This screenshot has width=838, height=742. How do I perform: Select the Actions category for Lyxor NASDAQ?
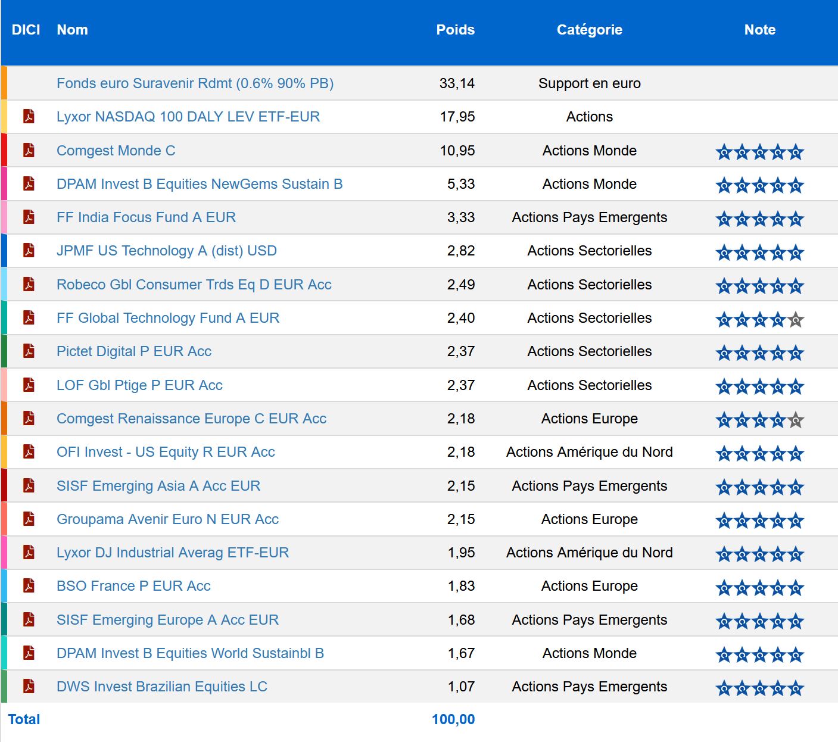(590, 117)
